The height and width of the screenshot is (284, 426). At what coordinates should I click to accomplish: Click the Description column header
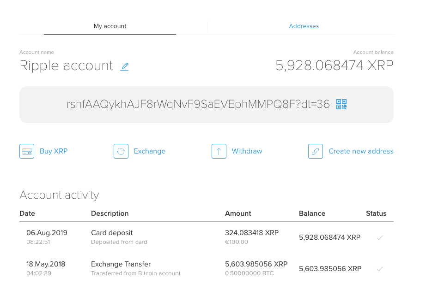click(110, 213)
